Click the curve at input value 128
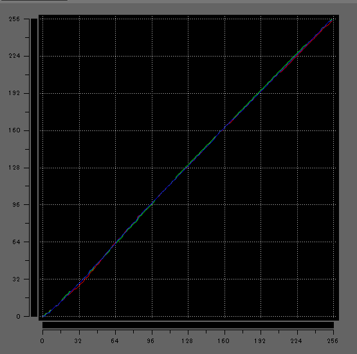 (188, 166)
